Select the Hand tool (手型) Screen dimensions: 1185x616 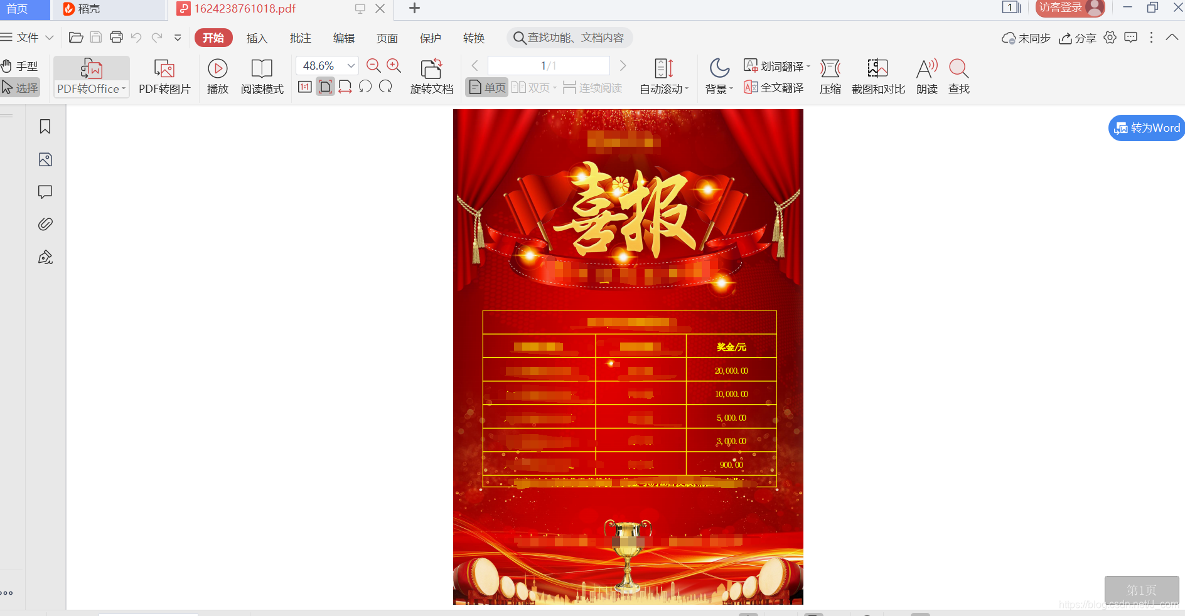pos(19,66)
